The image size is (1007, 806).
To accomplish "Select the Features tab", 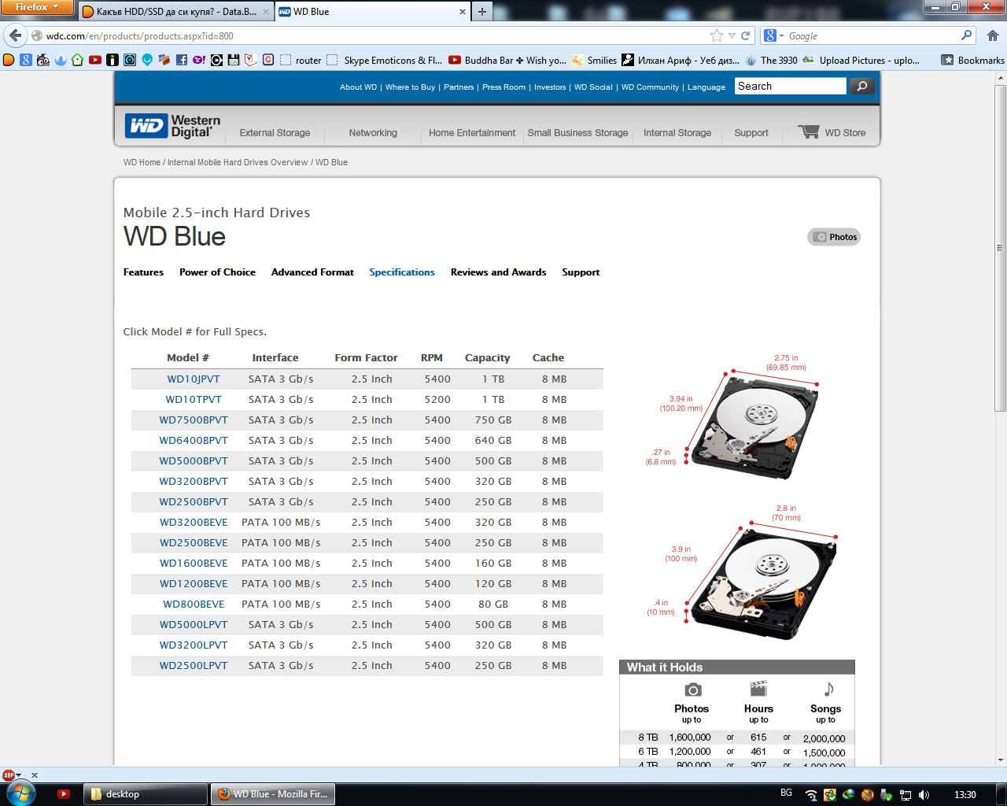I will [x=143, y=272].
